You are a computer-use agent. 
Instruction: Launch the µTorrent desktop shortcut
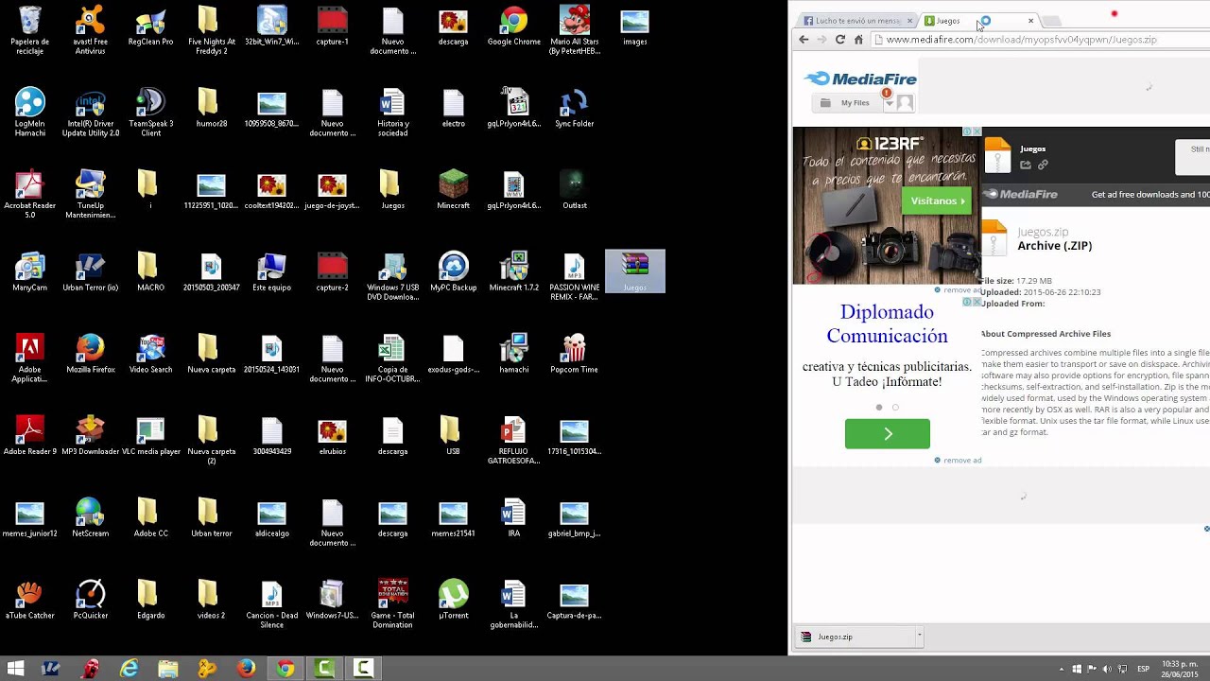tap(453, 599)
